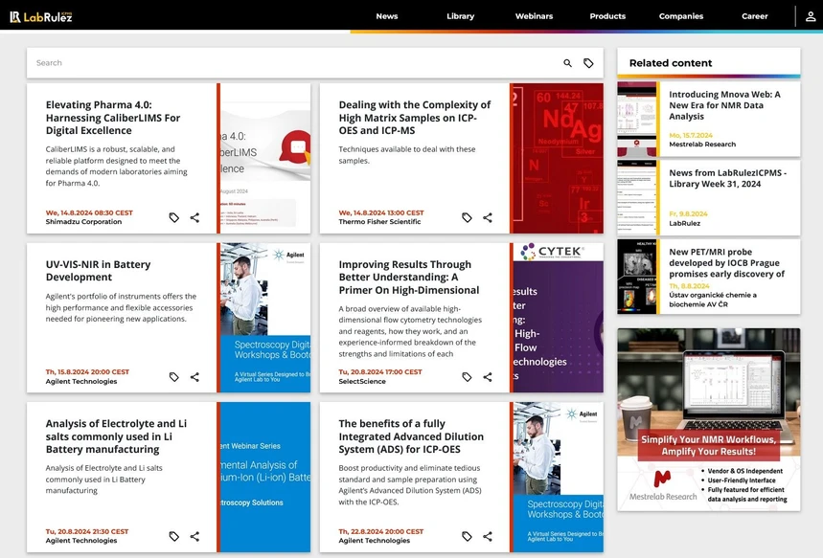Click the CaliberLIMS webinar thumbnail image
Image resolution: width=823 pixels, height=558 pixels.
click(265, 158)
